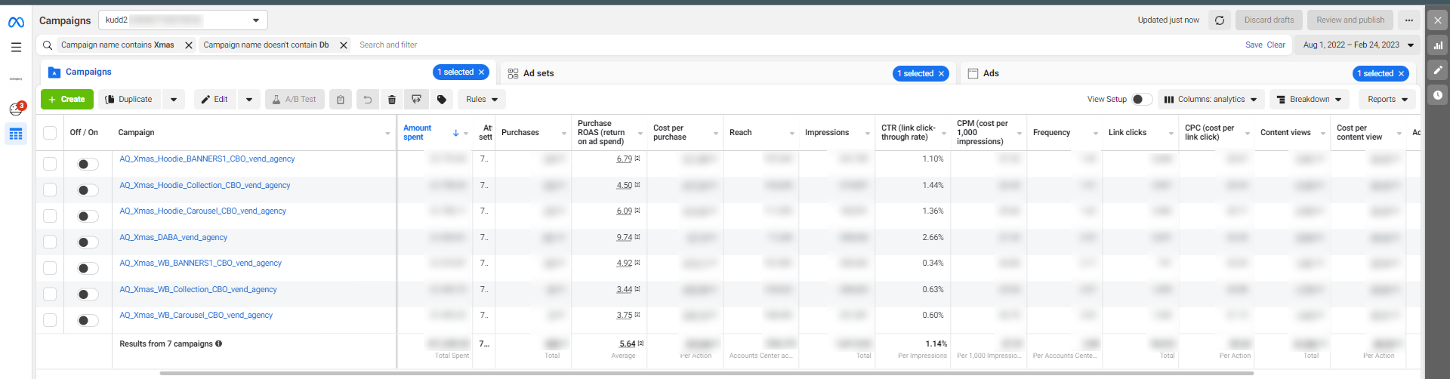Click the search magnifier icon
This screenshot has width=1450, height=379.
48,45
